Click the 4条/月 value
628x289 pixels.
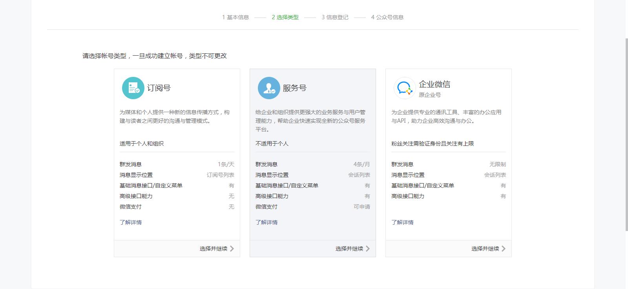click(x=362, y=164)
